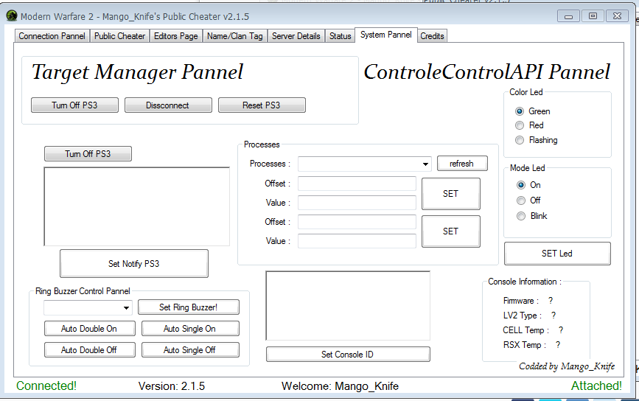Click the Target Manager Pannel heading
This screenshot has height=401, width=639.
[x=137, y=72]
